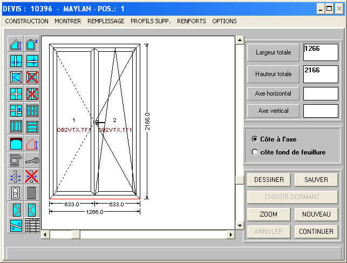The image size is (347, 263).
Task: Open the table grid icon
Action: 32,225
